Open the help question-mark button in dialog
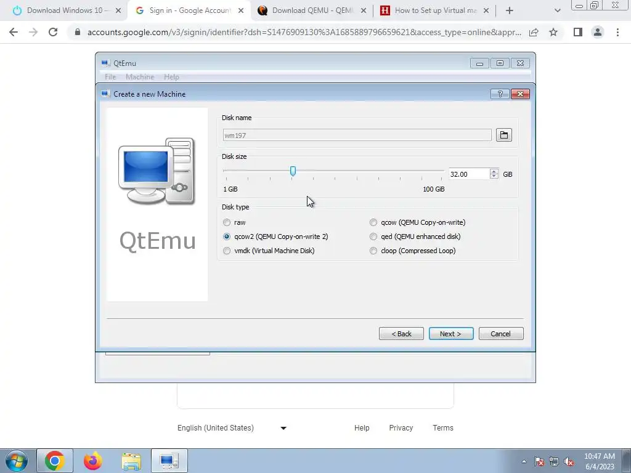 [500, 94]
